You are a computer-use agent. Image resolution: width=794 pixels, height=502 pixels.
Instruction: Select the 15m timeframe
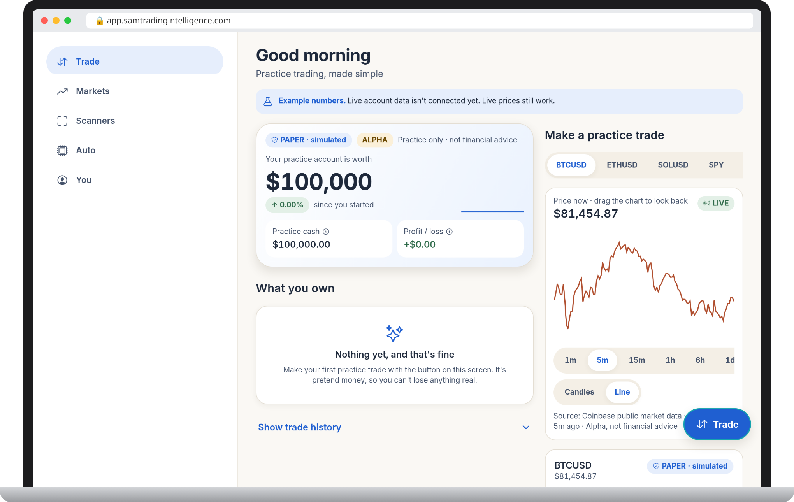[637, 360]
